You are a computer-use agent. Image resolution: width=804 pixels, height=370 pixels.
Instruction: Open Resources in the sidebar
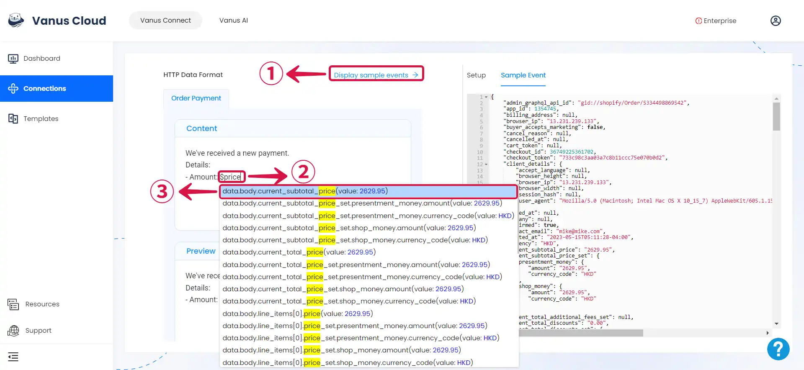pos(57,304)
